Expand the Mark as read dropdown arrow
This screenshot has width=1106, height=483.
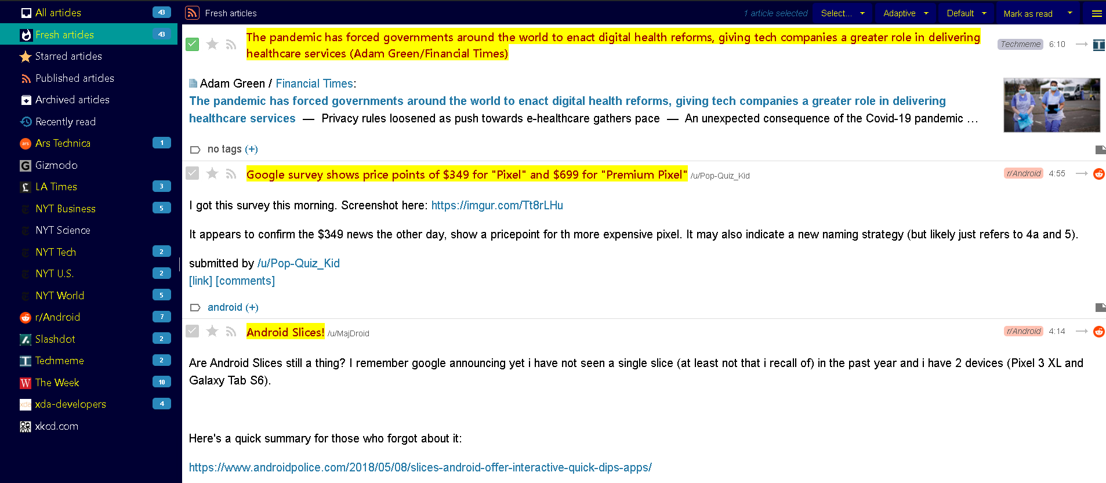[x=1070, y=13]
